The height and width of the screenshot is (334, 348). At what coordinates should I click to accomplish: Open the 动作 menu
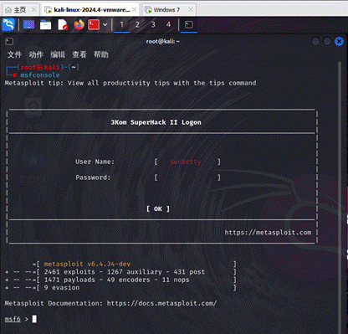pos(36,54)
